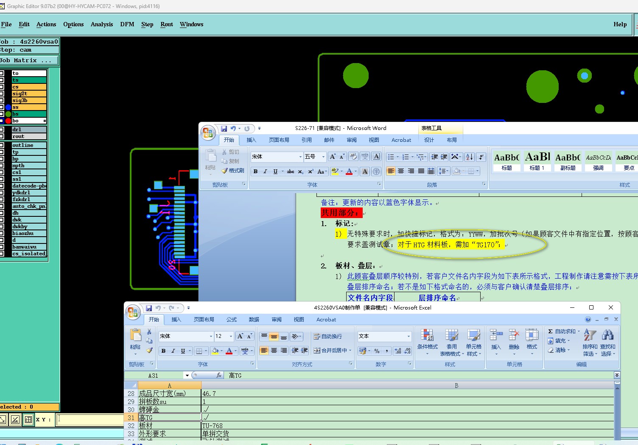Image resolution: width=638 pixels, height=445 pixels.
Task: Toggle the 'cs' layer checkbox
Action: [2, 87]
